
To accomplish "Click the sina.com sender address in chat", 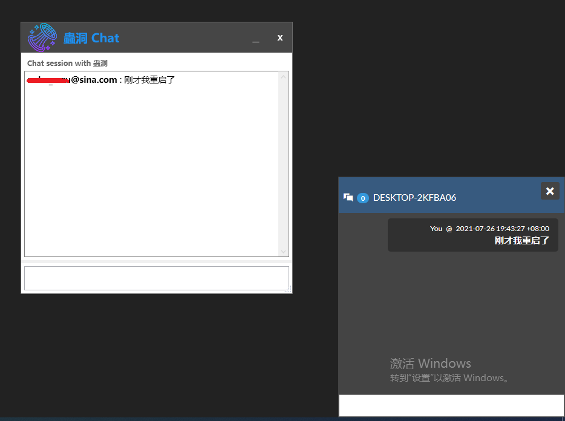I will click(72, 80).
